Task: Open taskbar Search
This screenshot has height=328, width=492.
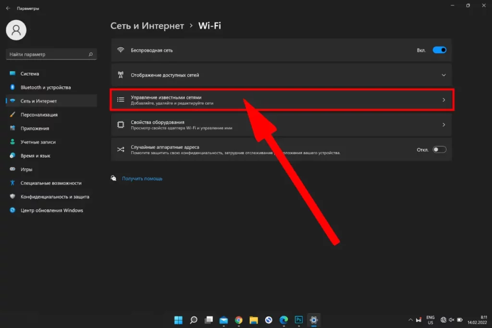Action: pos(194,320)
